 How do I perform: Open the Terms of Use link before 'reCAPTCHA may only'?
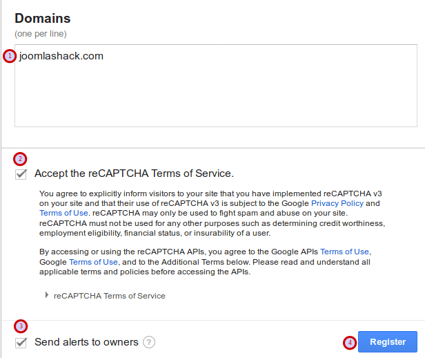click(x=63, y=213)
